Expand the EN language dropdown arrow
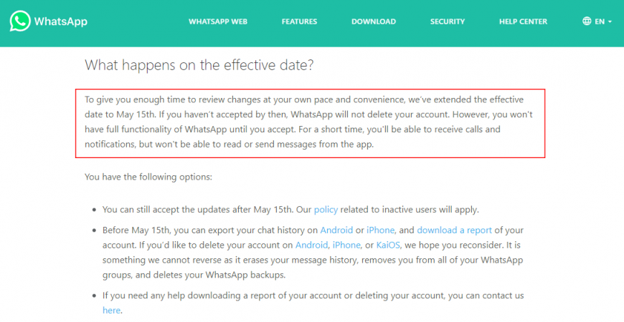The height and width of the screenshot is (322, 624). pyautogui.click(x=610, y=22)
